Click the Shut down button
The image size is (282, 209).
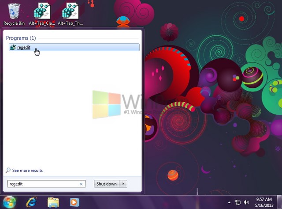(x=107, y=184)
